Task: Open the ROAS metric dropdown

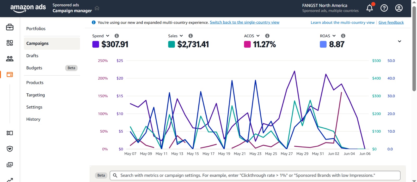Action: coord(328,36)
